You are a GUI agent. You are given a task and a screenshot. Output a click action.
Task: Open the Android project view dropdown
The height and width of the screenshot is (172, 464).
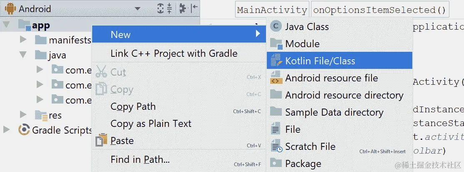(137, 9)
